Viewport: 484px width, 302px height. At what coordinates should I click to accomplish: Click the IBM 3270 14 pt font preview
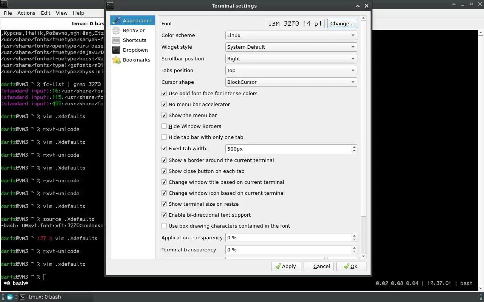(x=295, y=23)
